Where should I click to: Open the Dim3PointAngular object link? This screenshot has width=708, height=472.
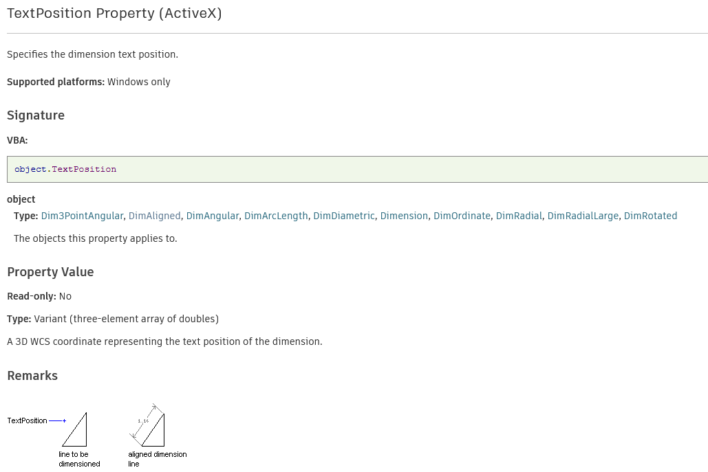[x=82, y=216]
